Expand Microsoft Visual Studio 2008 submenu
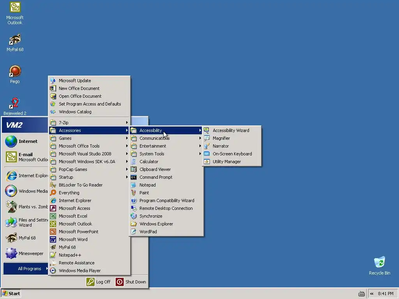 (x=89, y=154)
